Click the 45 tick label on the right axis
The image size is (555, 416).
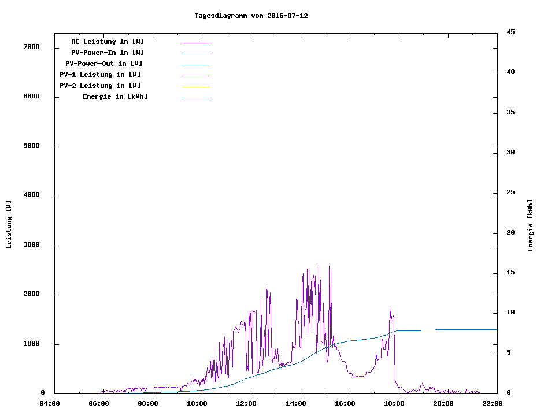[x=510, y=32]
